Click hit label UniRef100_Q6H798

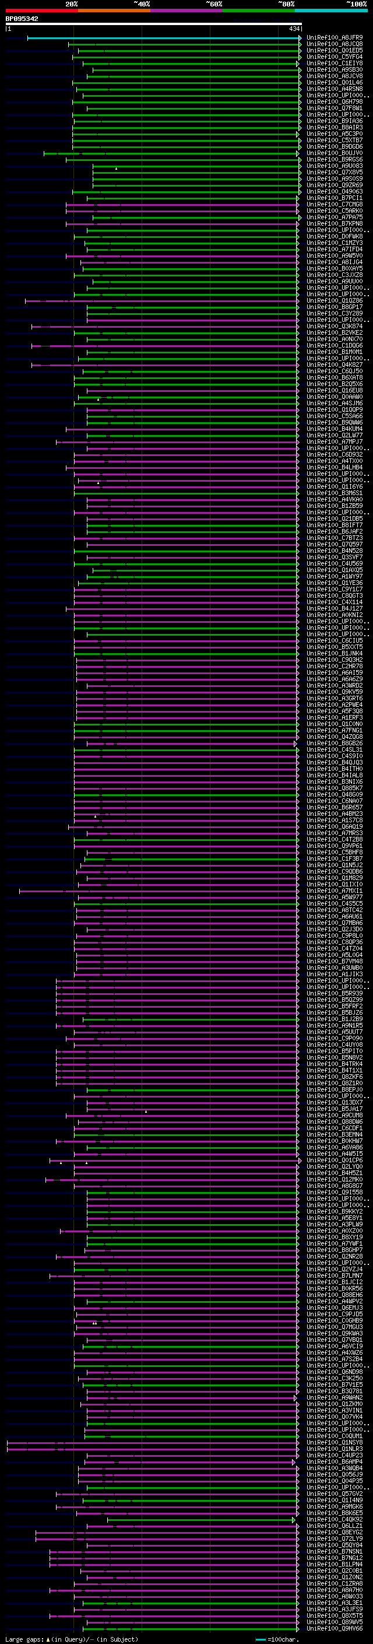click(x=335, y=101)
